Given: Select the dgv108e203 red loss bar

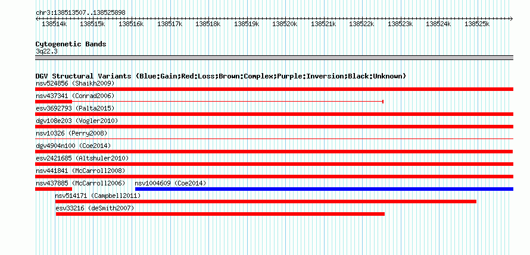Looking at the screenshot, I should pos(274,127).
